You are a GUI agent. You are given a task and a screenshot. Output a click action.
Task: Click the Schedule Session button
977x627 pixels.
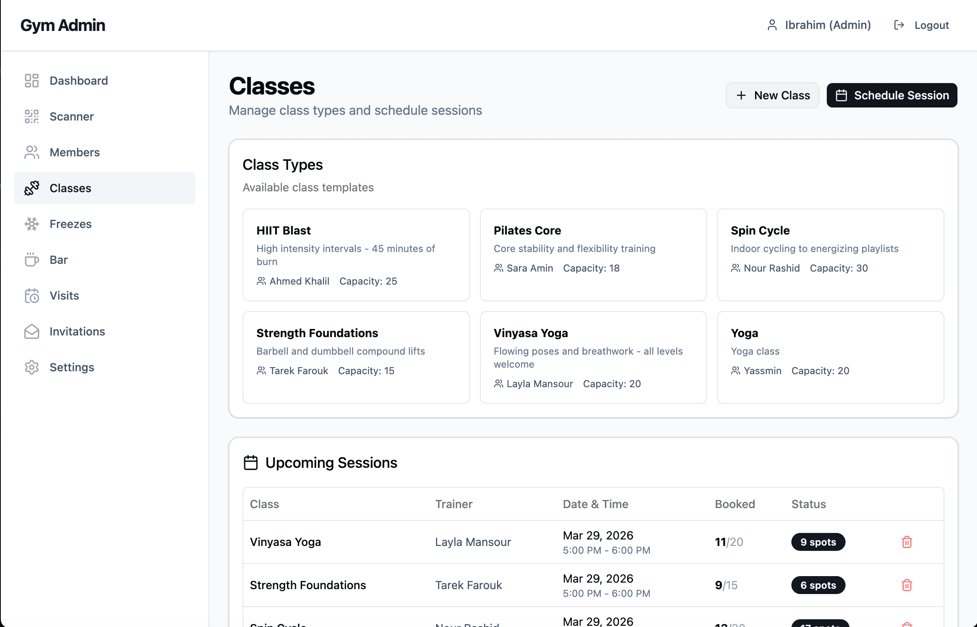tap(892, 95)
